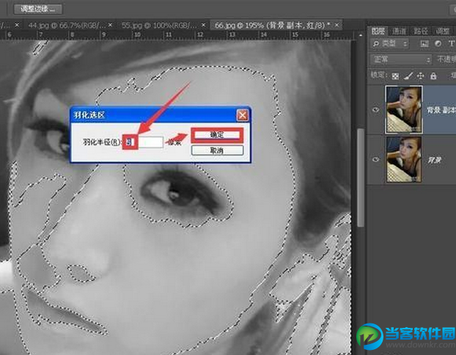Viewport: 456px width, 355px height.
Task: Select the 66.jpg document tab
Action: (273, 26)
